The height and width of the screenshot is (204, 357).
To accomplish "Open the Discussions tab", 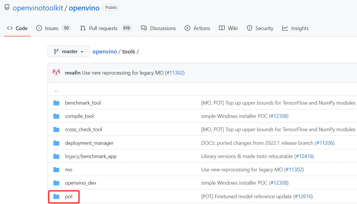I will [158, 28].
